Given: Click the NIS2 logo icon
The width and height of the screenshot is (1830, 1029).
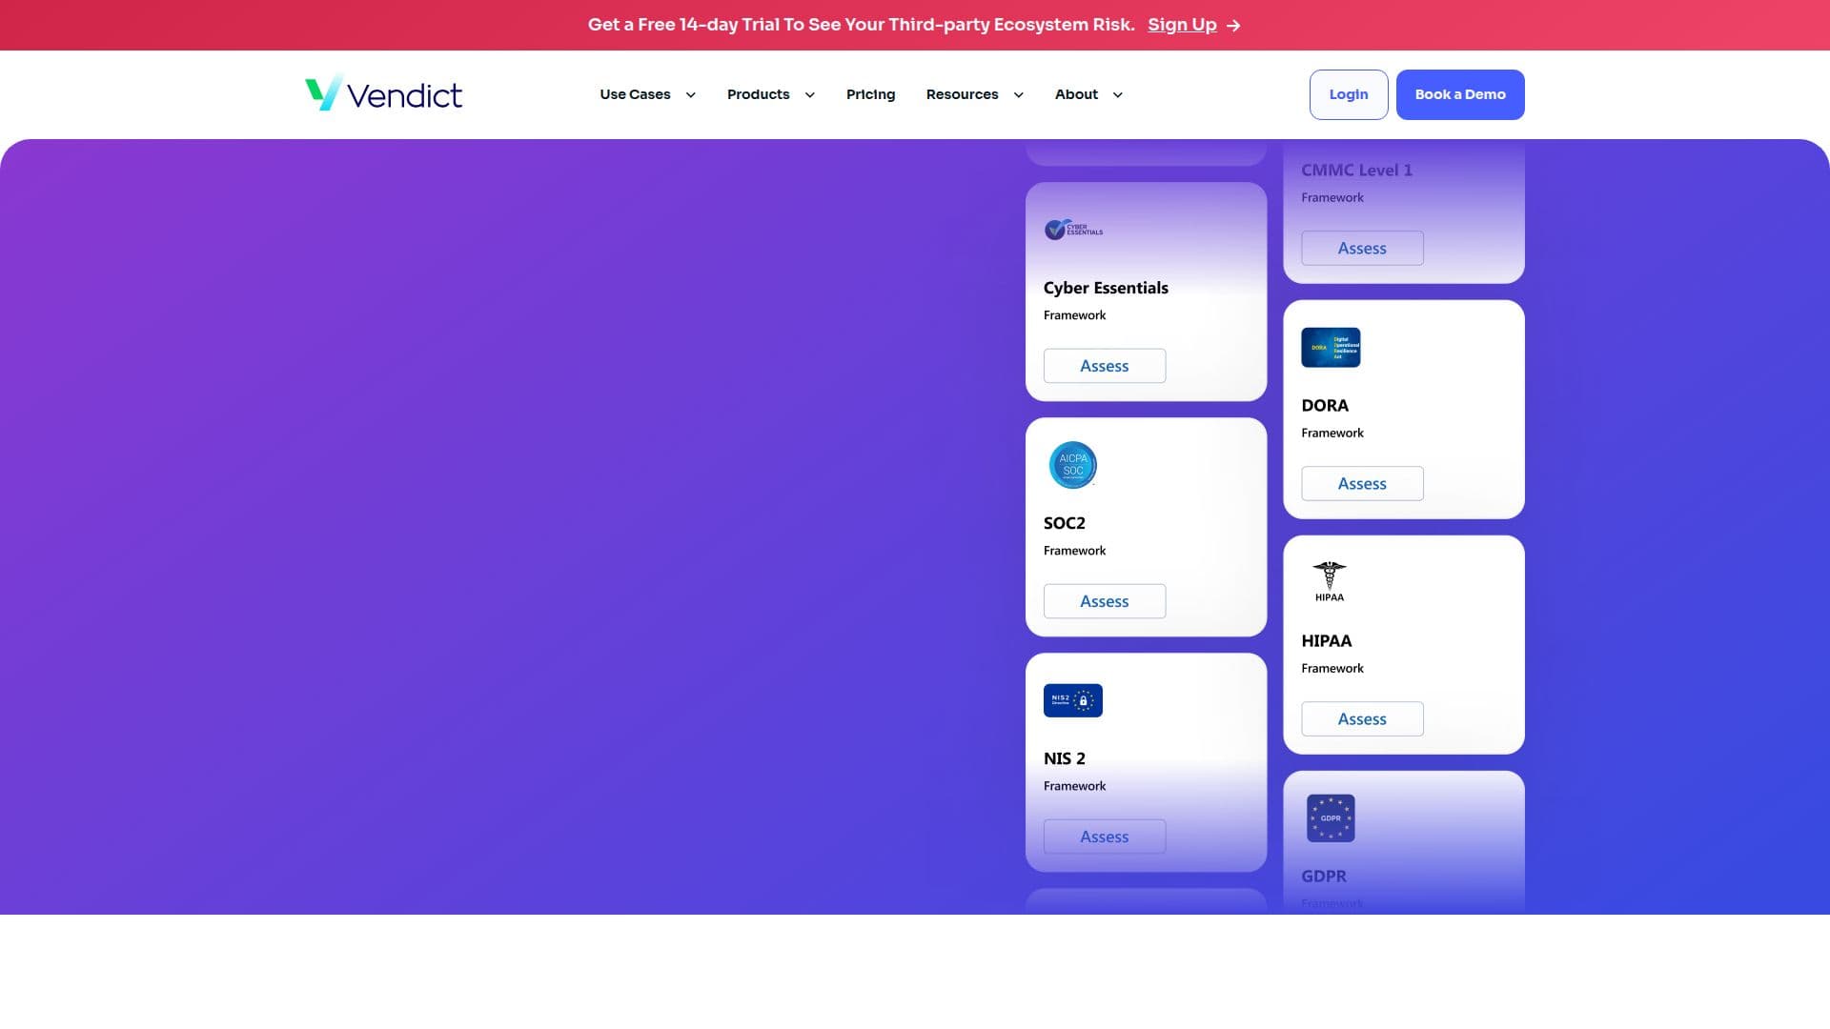Looking at the screenshot, I should pos(1073,700).
